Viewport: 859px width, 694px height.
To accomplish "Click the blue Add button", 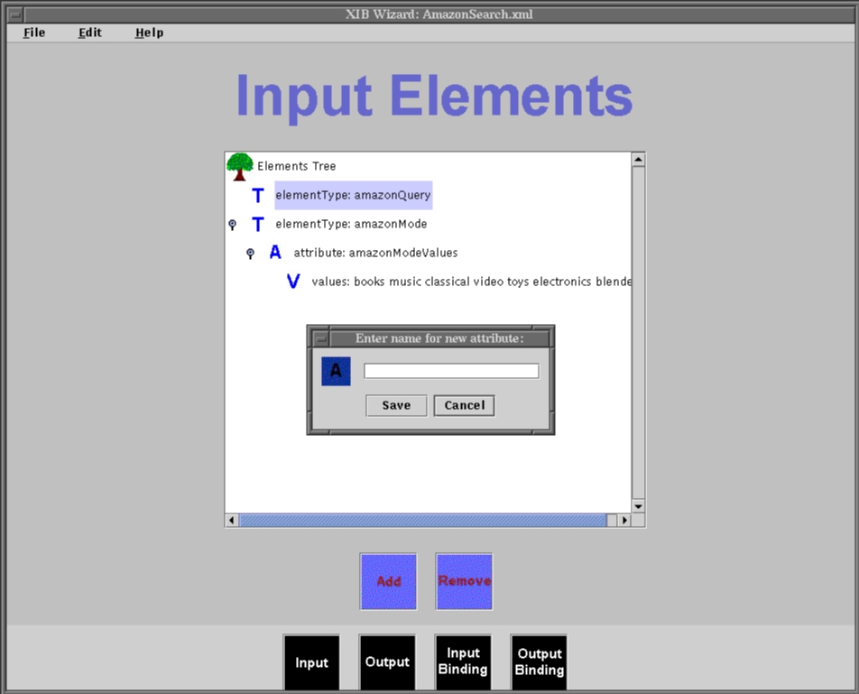I will pyautogui.click(x=388, y=581).
